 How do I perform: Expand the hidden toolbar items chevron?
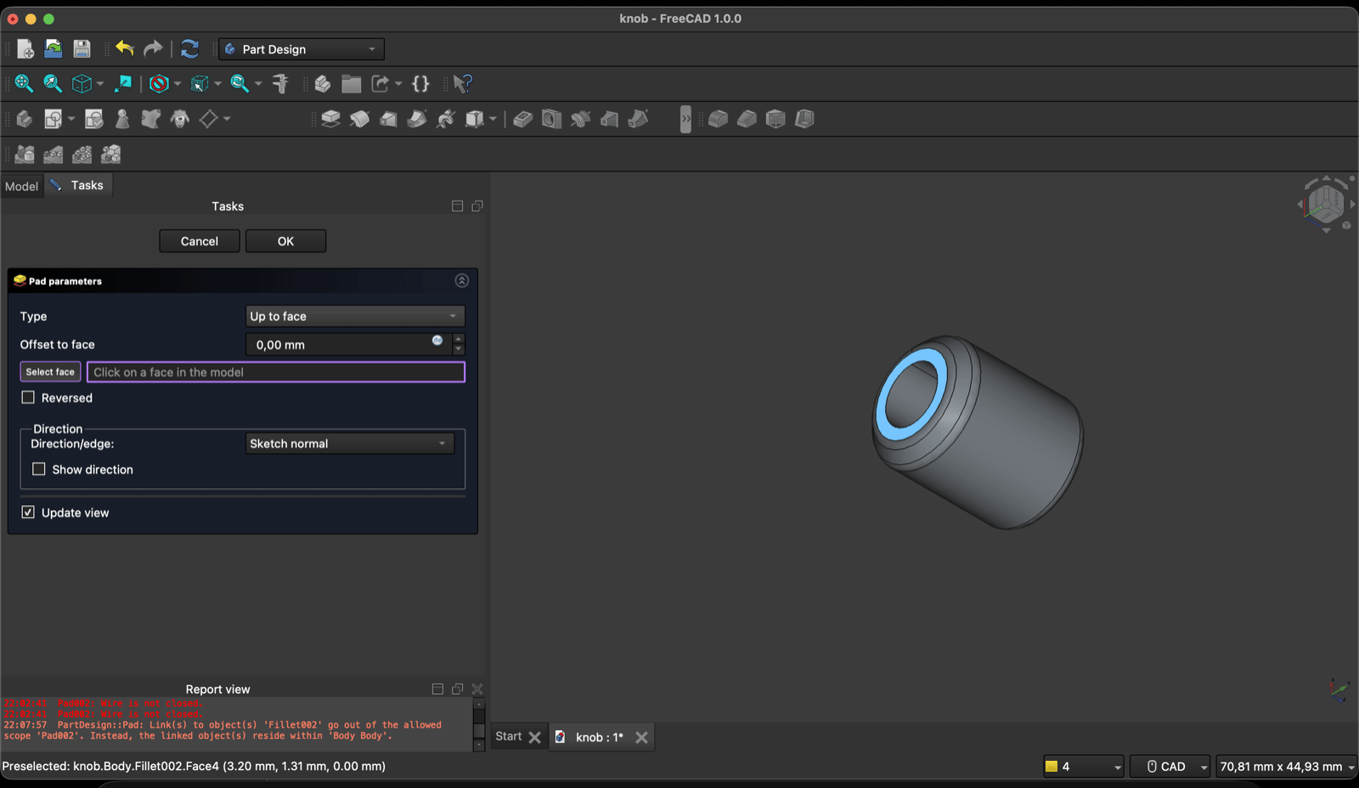[x=685, y=119]
